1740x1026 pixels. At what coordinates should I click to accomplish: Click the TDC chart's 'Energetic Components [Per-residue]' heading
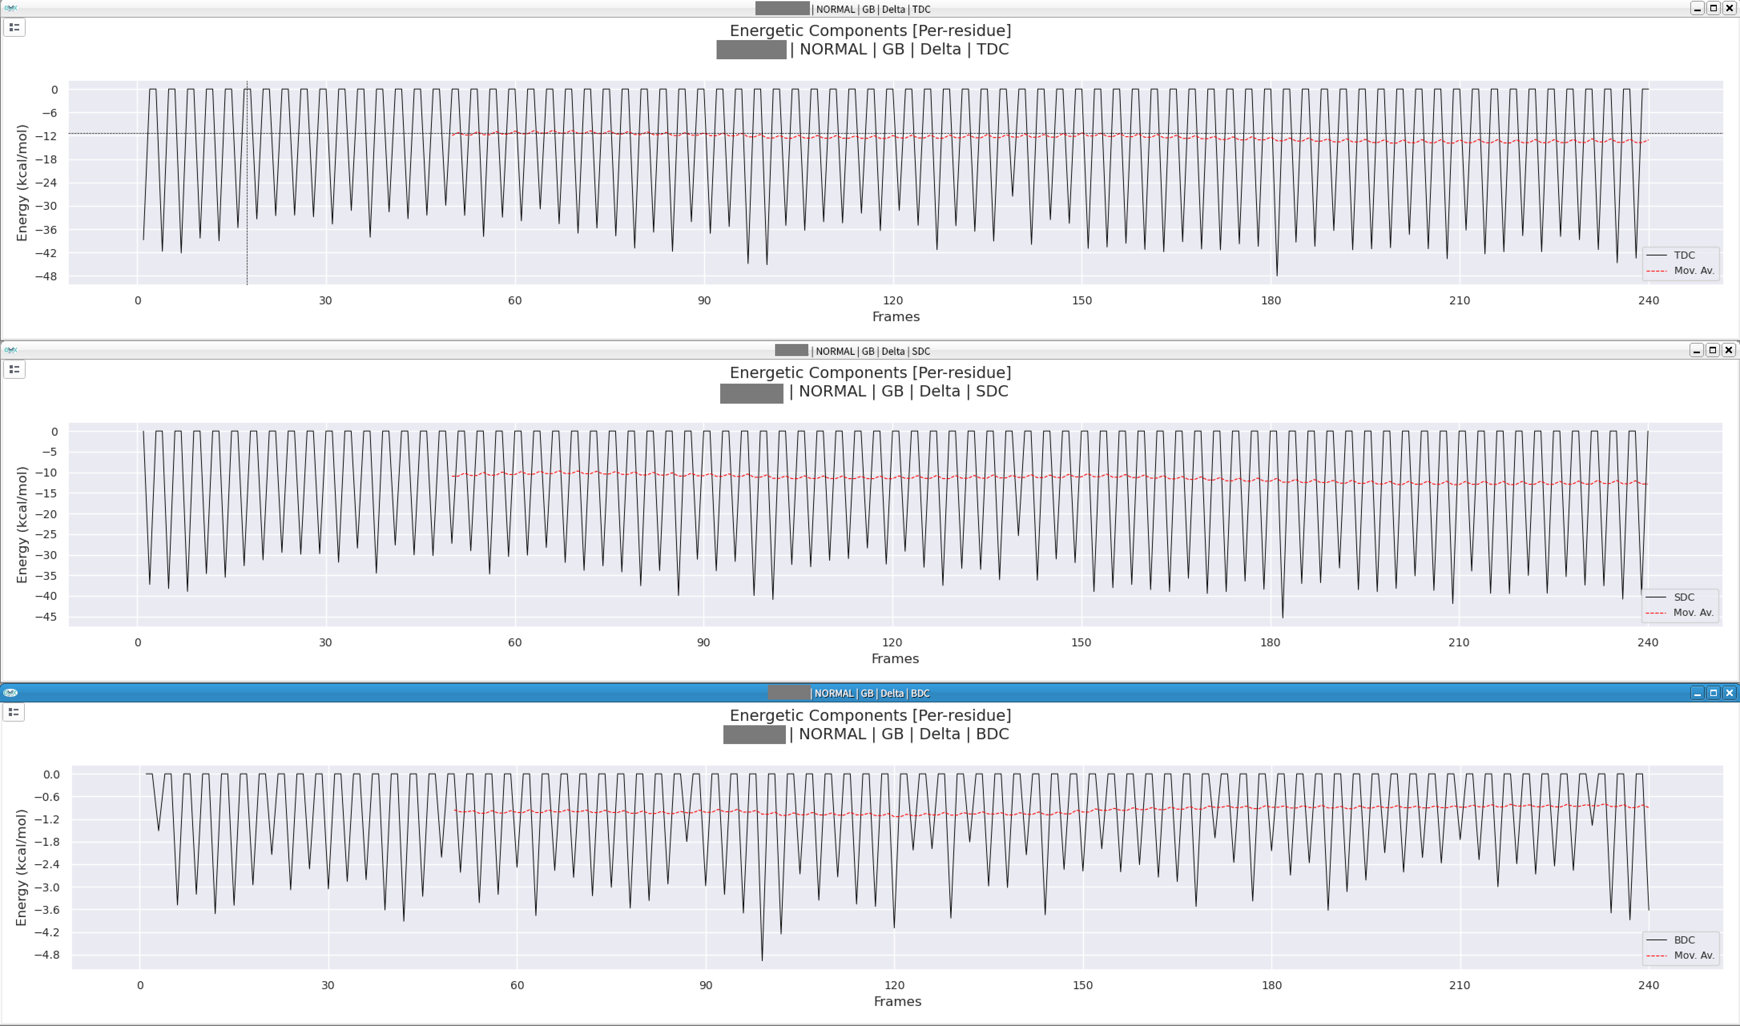pos(870,30)
